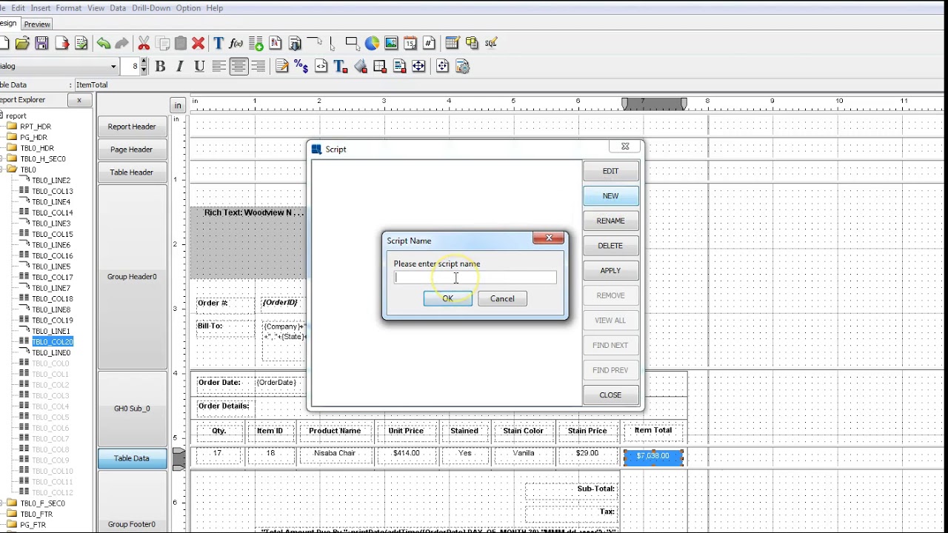Cut selection with the scissors icon

point(144,44)
